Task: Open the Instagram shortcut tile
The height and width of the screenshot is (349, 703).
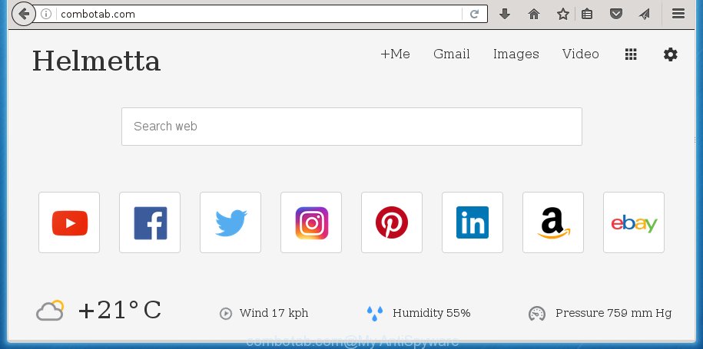Action: (x=311, y=222)
